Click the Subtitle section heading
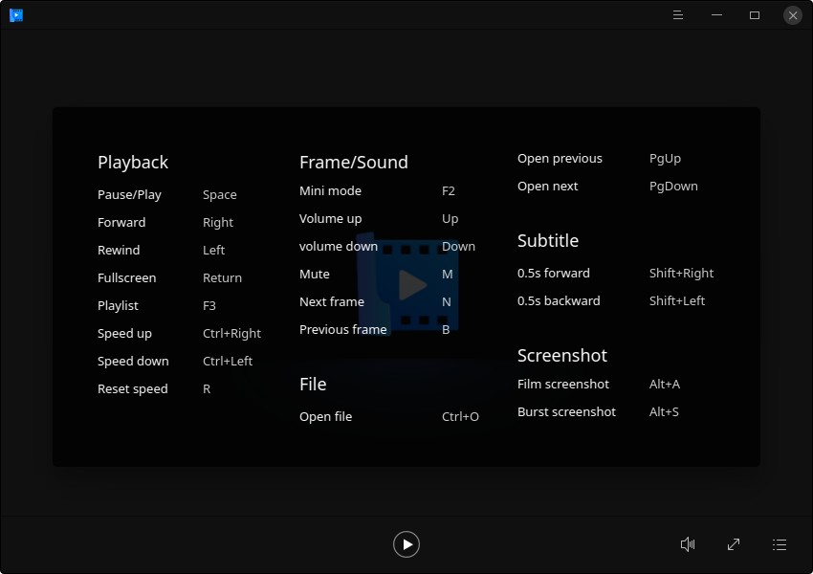Viewport: 813px width, 574px height. point(548,241)
